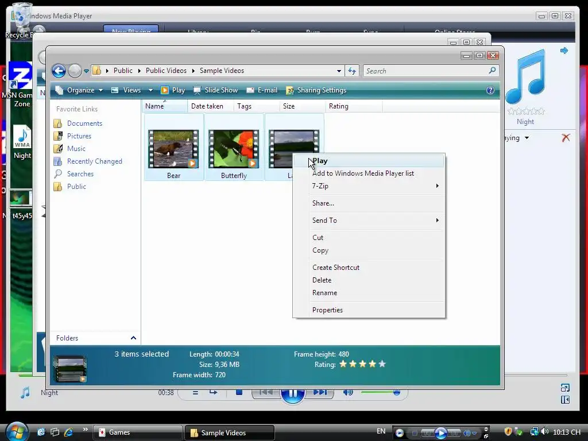Viewport: 588px width, 441px height.
Task: Choose Cut from the context menu
Action: [x=369, y=238]
